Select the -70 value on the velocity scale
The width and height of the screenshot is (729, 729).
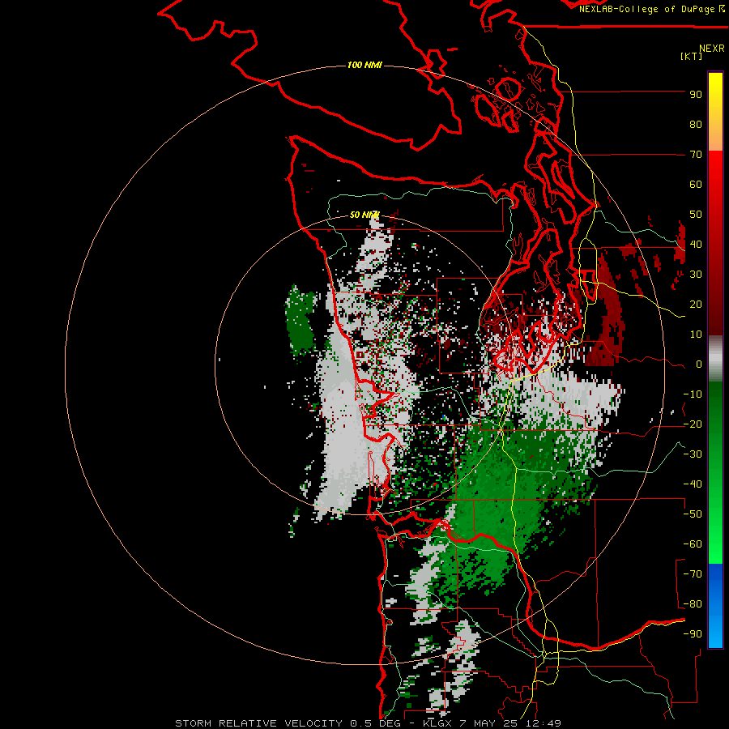point(693,574)
